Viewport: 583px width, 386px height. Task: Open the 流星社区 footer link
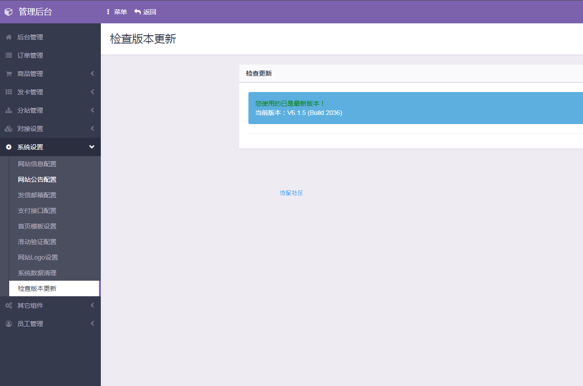(291, 193)
